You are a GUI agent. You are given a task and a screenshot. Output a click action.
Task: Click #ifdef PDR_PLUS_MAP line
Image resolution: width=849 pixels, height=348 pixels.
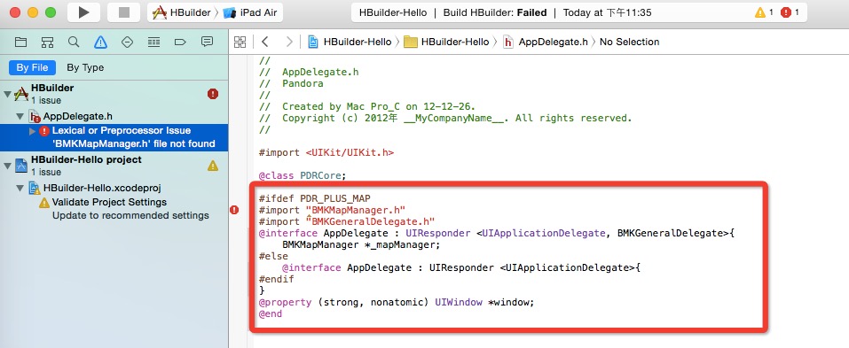click(315, 198)
